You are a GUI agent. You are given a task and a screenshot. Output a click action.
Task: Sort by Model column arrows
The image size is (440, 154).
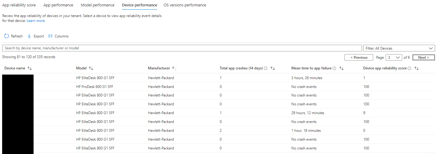coord(91,68)
